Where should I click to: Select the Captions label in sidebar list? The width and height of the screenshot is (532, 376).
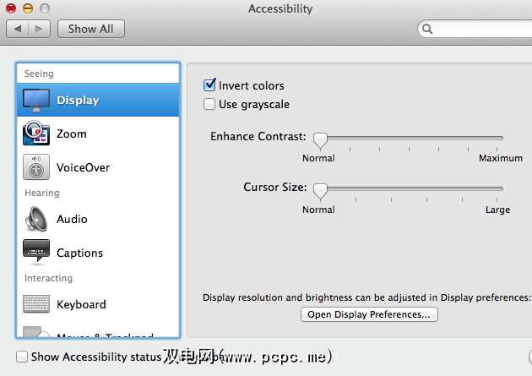pos(79,253)
